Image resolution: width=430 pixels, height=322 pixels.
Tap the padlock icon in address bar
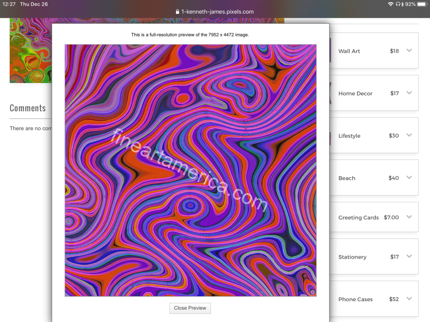click(x=177, y=12)
